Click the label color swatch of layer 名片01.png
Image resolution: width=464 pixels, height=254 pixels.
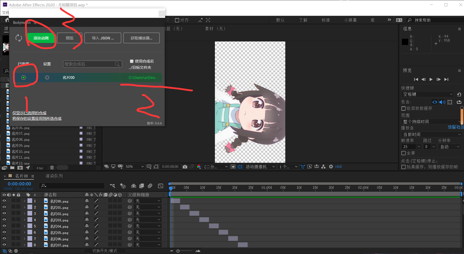[30, 207]
